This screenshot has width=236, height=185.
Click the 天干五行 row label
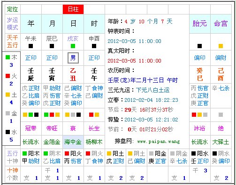click(x=13, y=42)
